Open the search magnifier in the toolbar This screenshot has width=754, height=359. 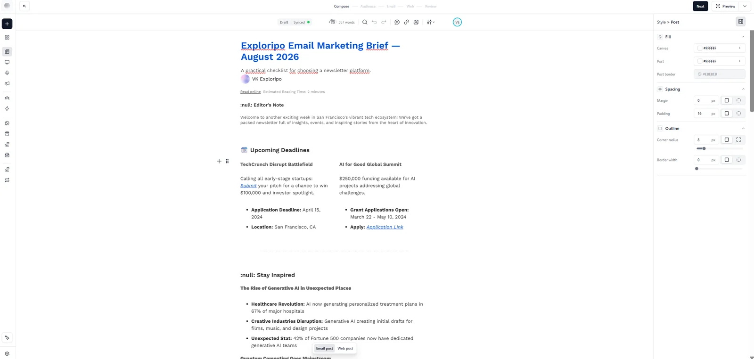click(x=365, y=22)
